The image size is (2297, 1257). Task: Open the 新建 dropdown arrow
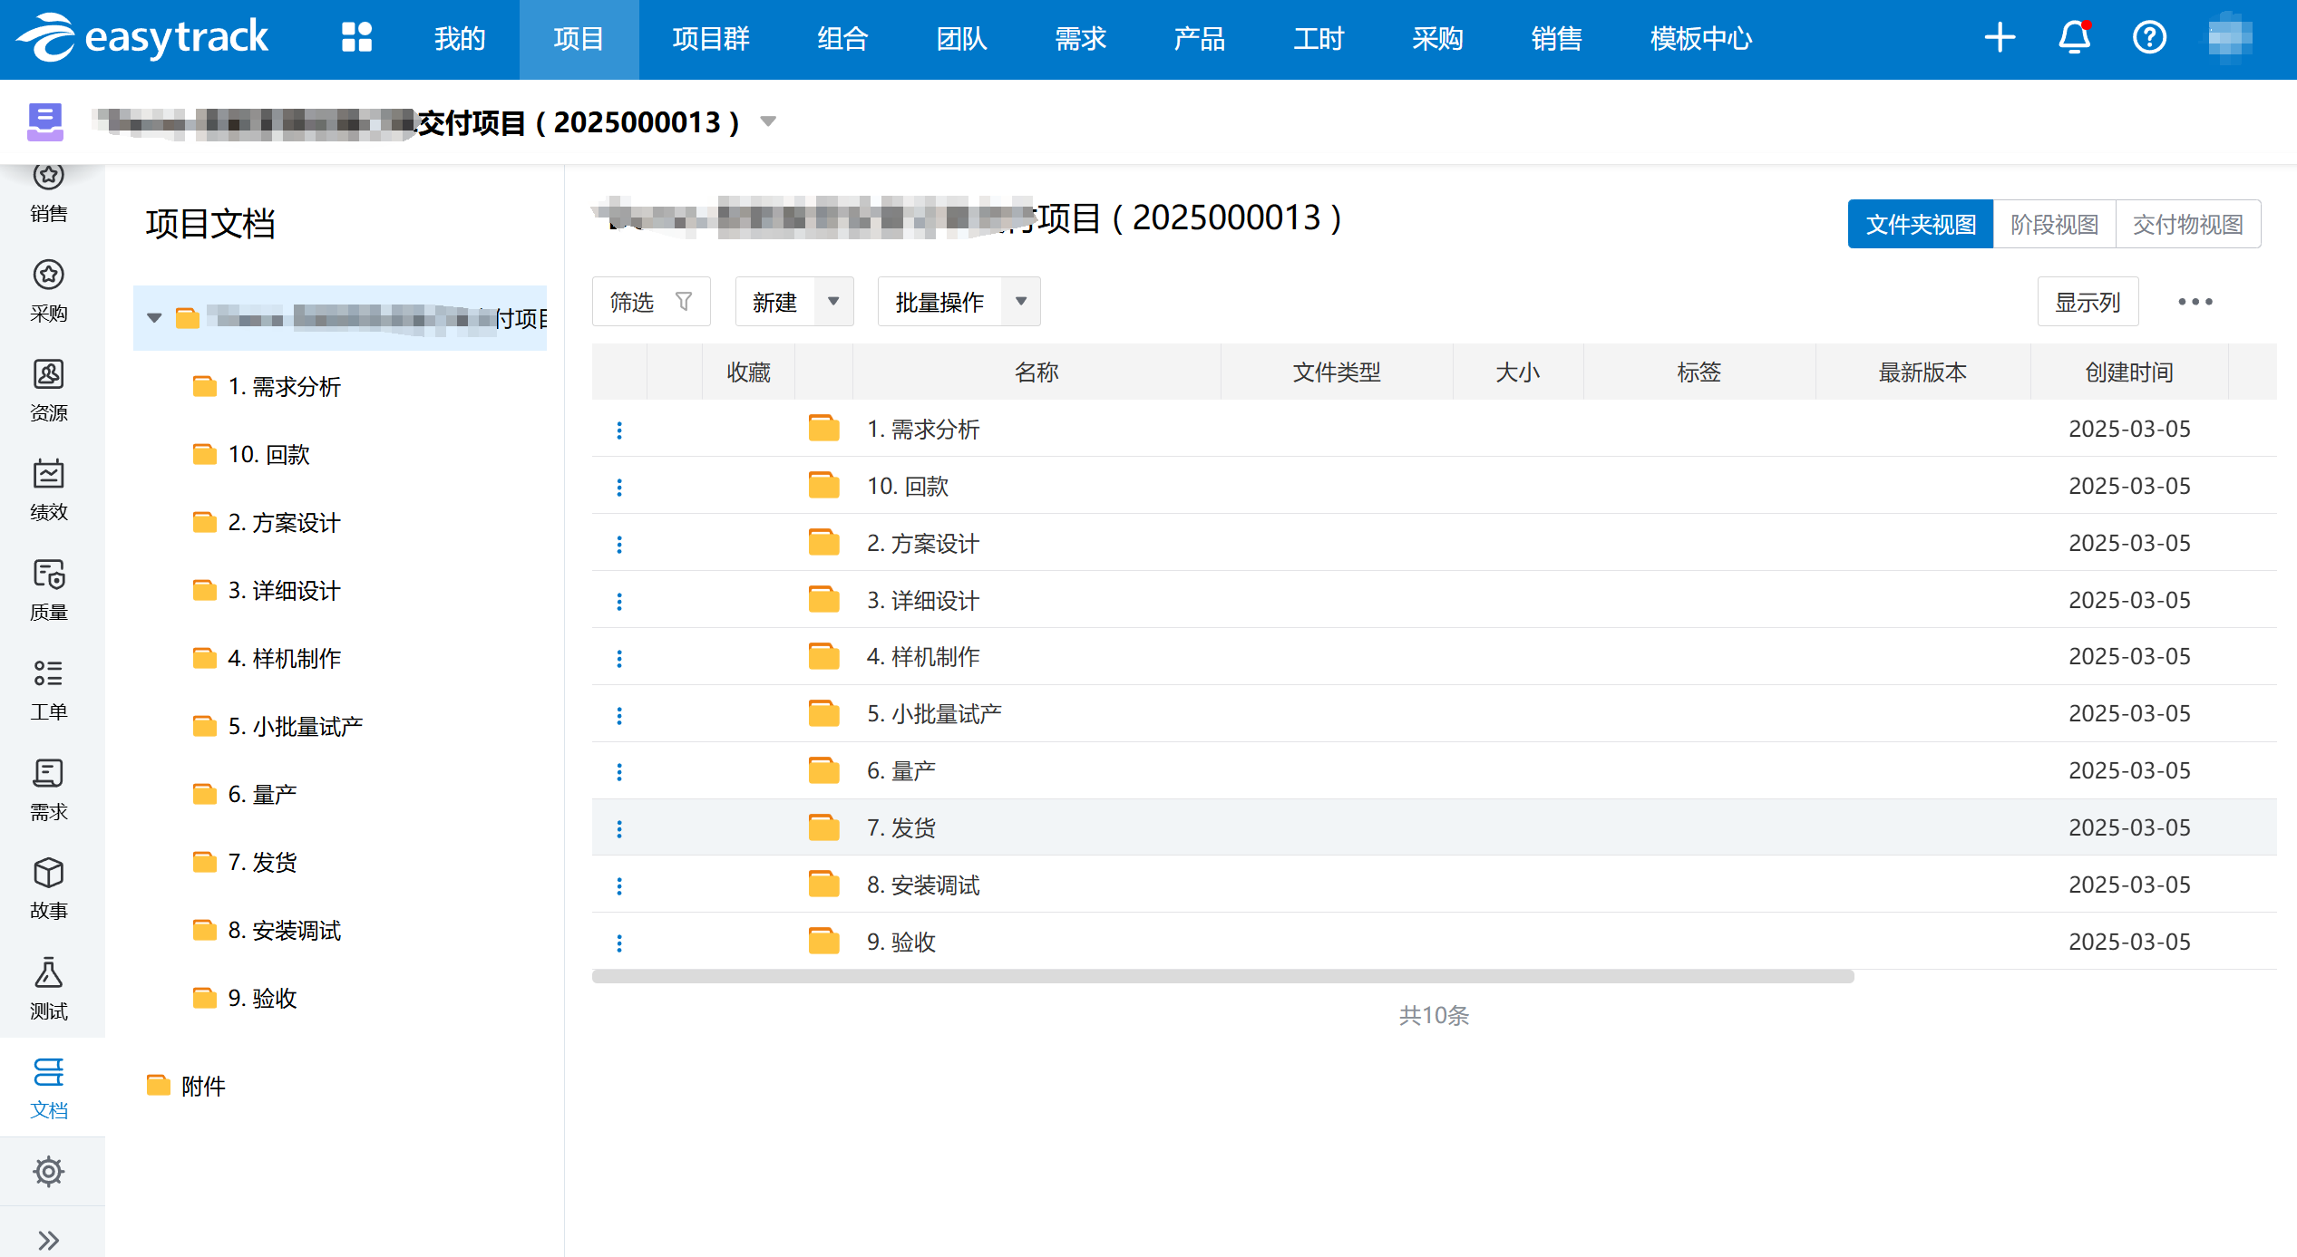(833, 302)
